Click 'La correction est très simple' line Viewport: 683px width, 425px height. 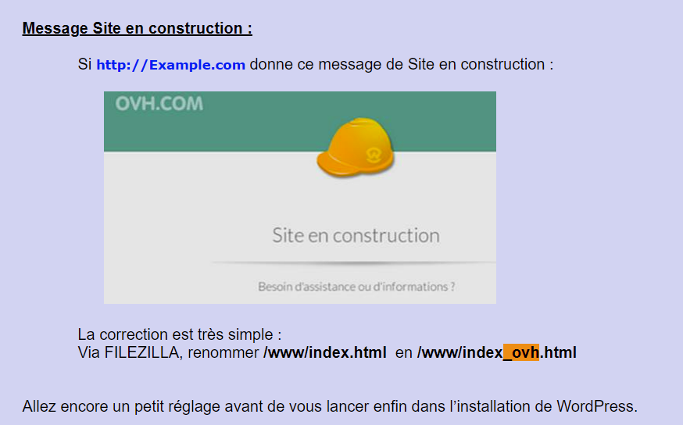pos(179,335)
